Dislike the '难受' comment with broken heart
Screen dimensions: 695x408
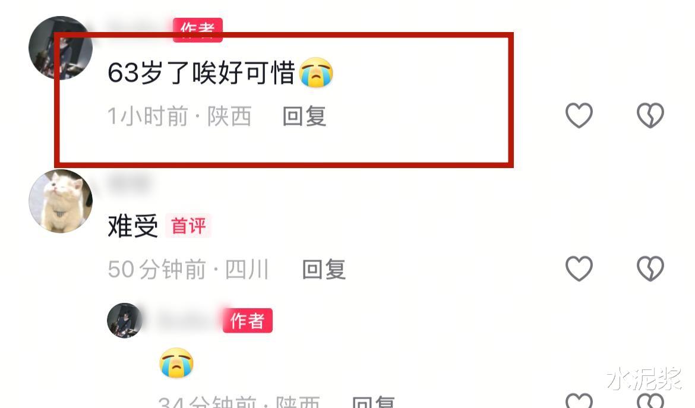[650, 268]
